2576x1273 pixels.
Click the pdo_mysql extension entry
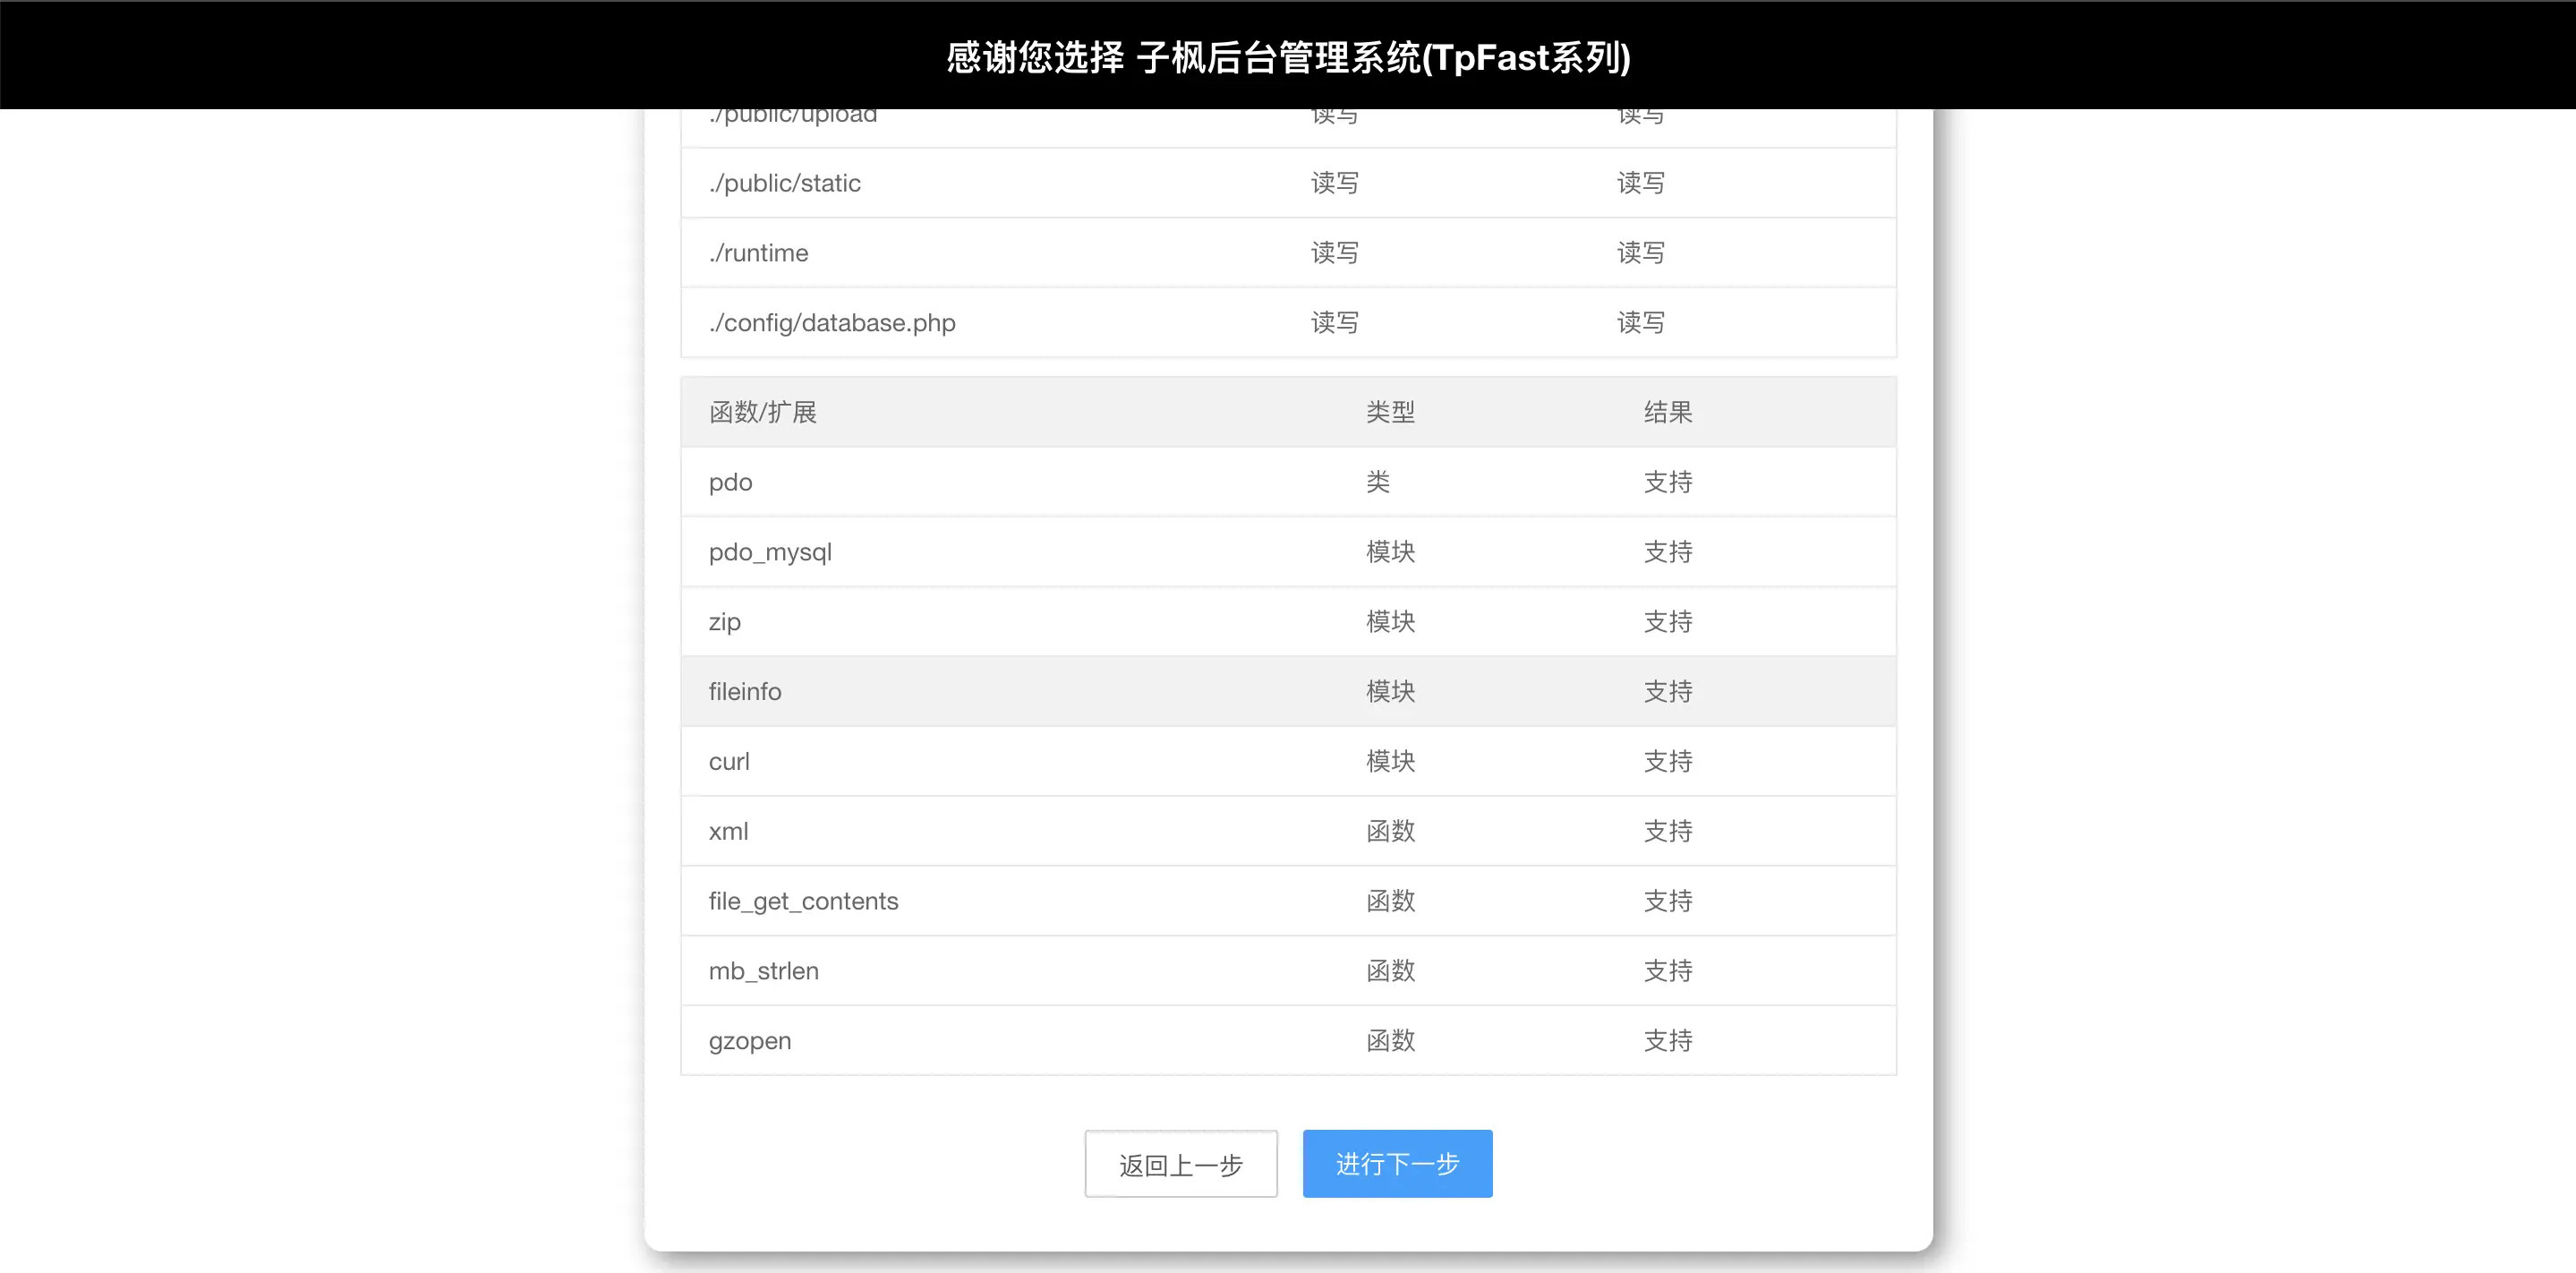(x=770, y=552)
